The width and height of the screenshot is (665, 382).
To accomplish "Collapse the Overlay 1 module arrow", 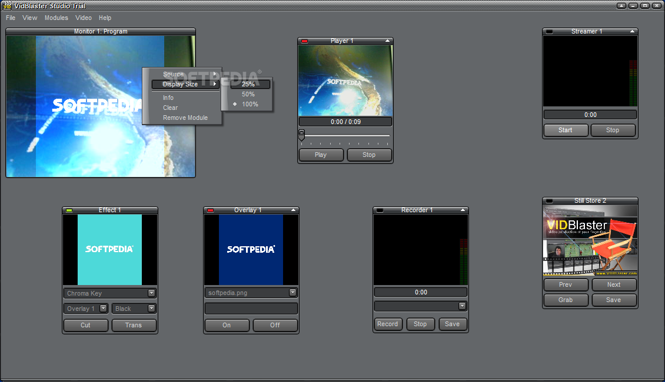I will [293, 210].
